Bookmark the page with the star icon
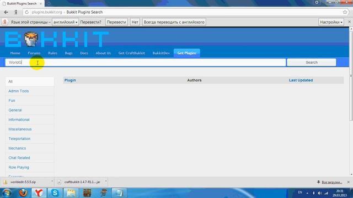The height and width of the screenshot is (198, 353). (345, 12)
